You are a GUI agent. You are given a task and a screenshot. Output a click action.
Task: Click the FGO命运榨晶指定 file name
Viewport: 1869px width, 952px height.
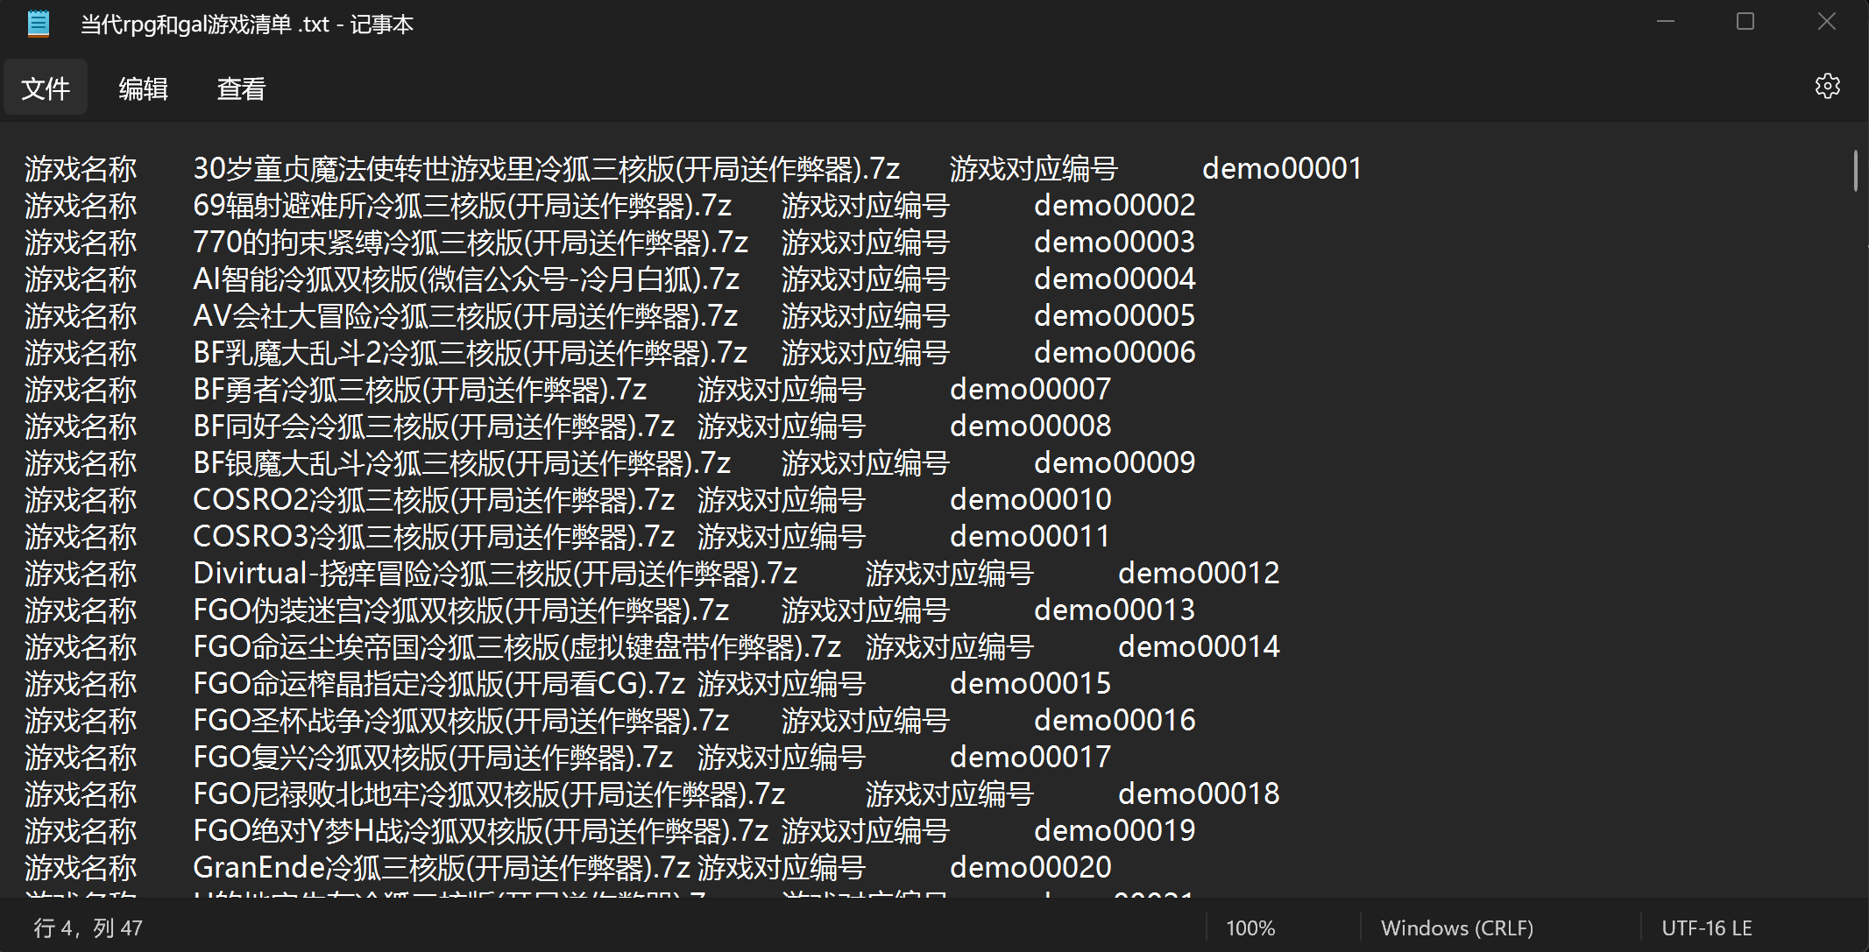[x=439, y=683]
